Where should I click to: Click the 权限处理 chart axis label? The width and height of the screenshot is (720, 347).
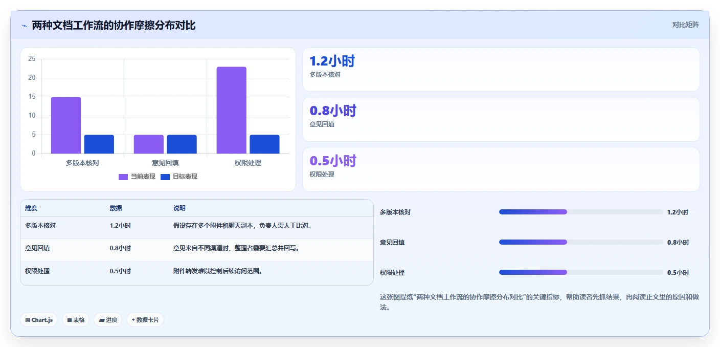(x=248, y=163)
